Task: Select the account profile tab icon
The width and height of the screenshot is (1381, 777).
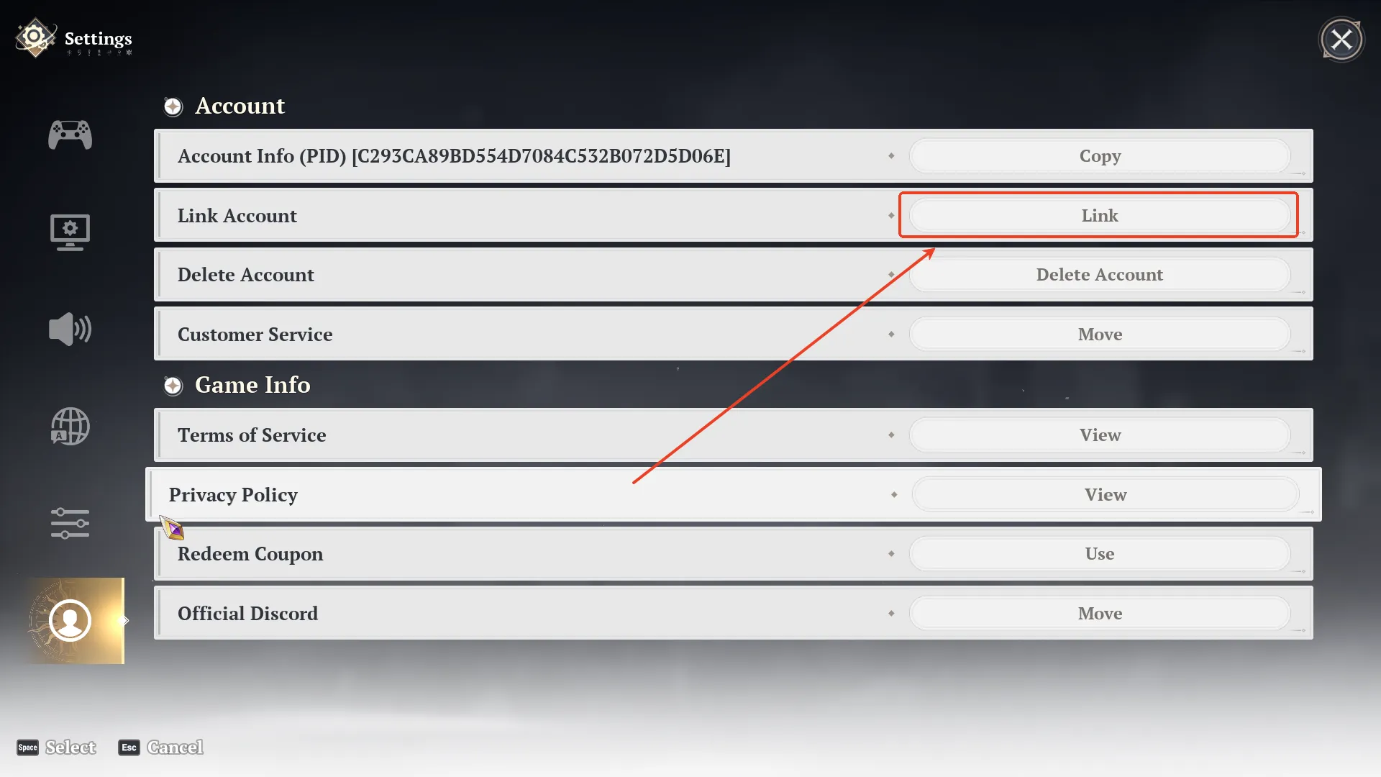Action: point(70,620)
